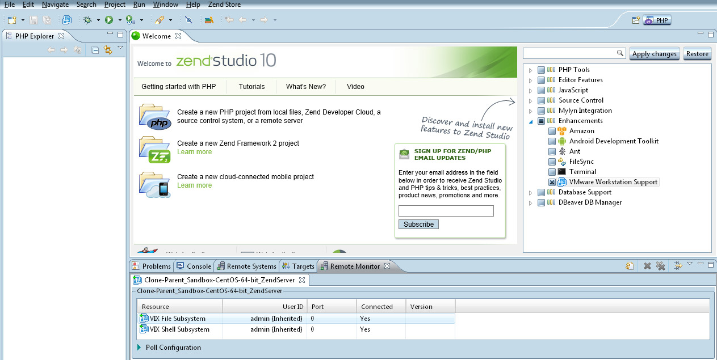Select the VIX Shell Subsystem row
Image resolution: width=717 pixels, height=360 pixels.
pyautogui.click(x=296, y=329)
